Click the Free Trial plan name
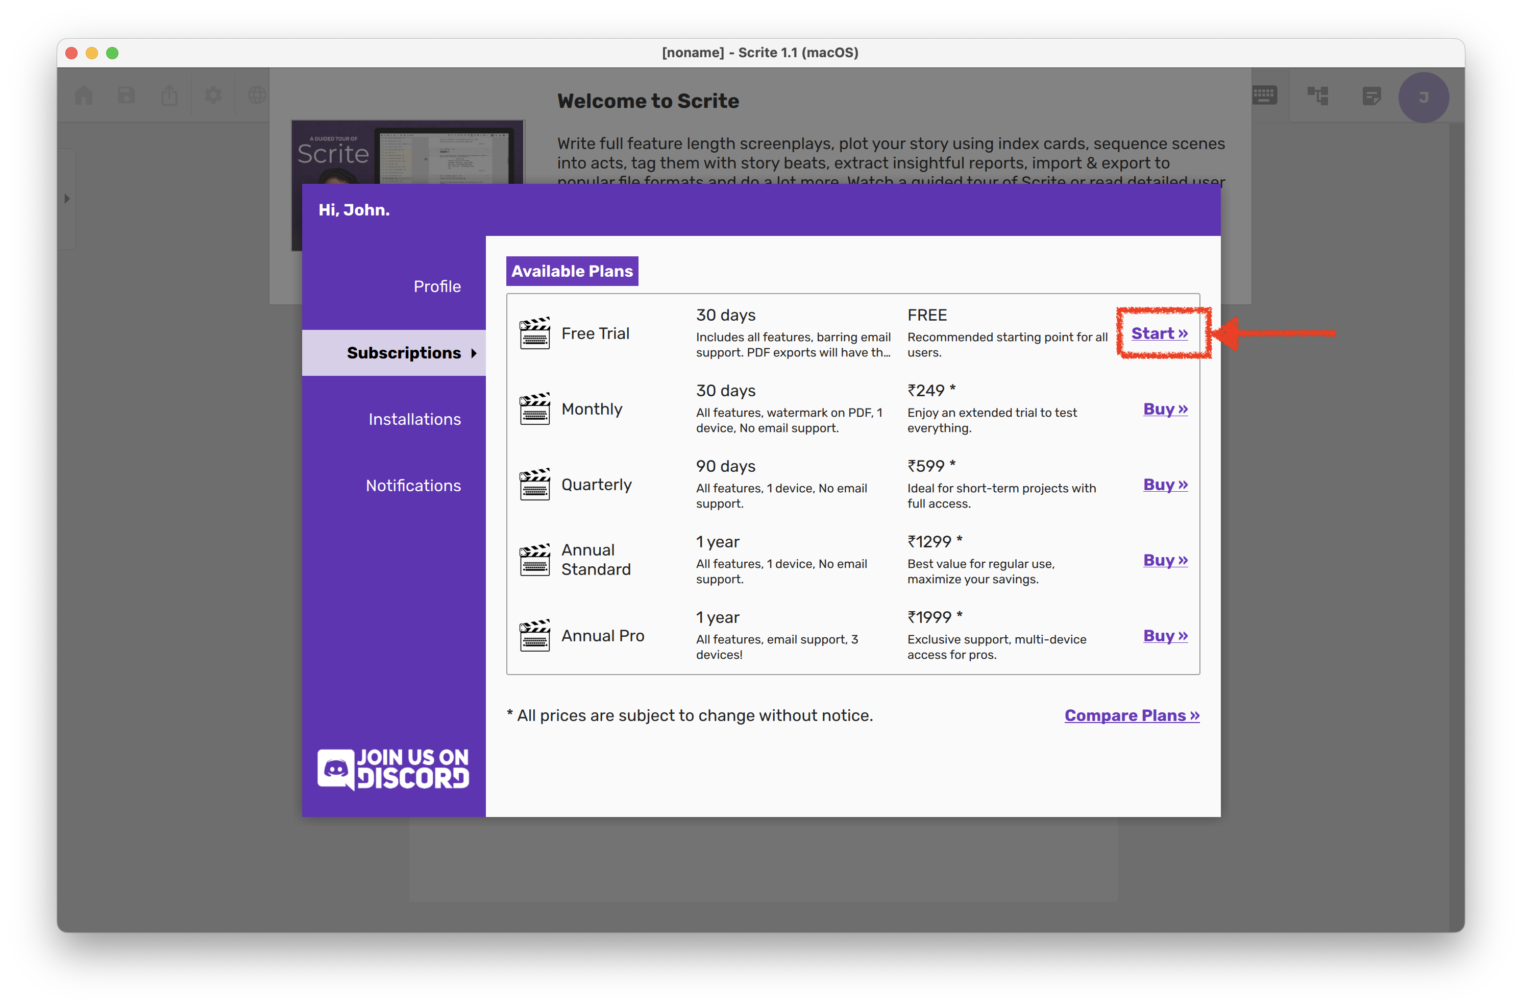The image size is (1522, 1008). click(595, 333)
